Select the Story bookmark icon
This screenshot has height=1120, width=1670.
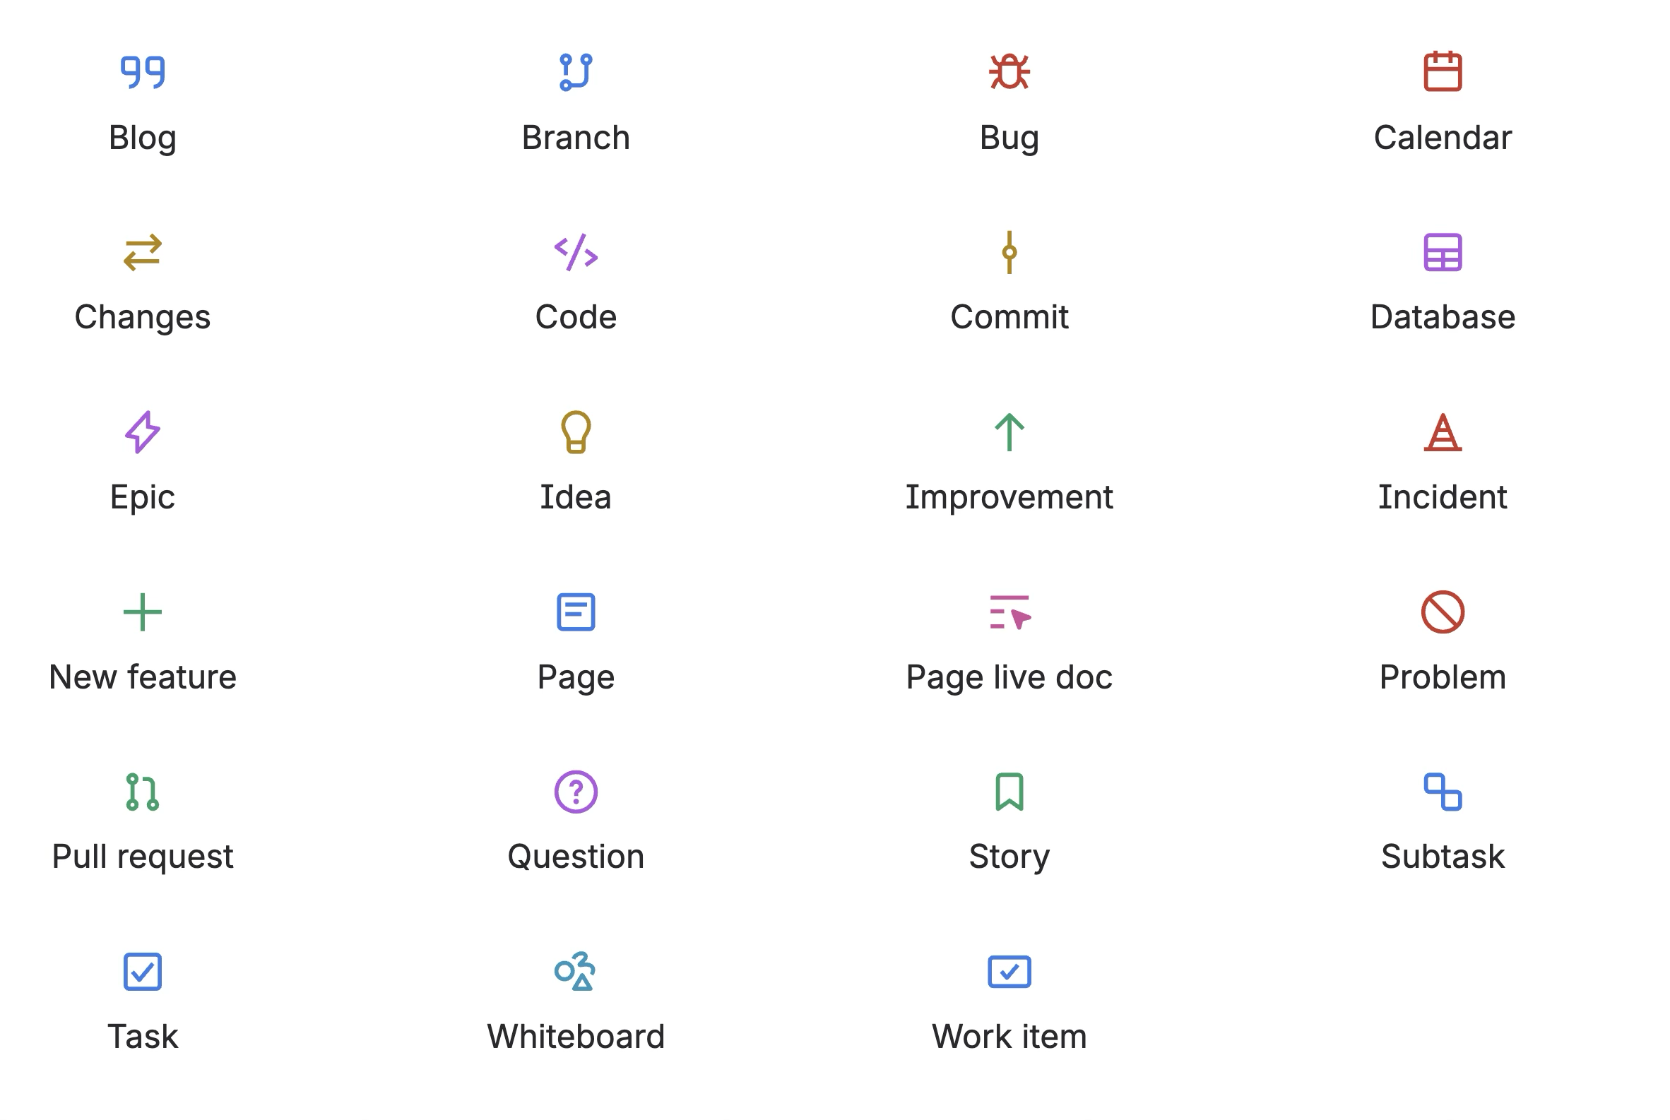pyautogui.click(x=1009, y=792)
